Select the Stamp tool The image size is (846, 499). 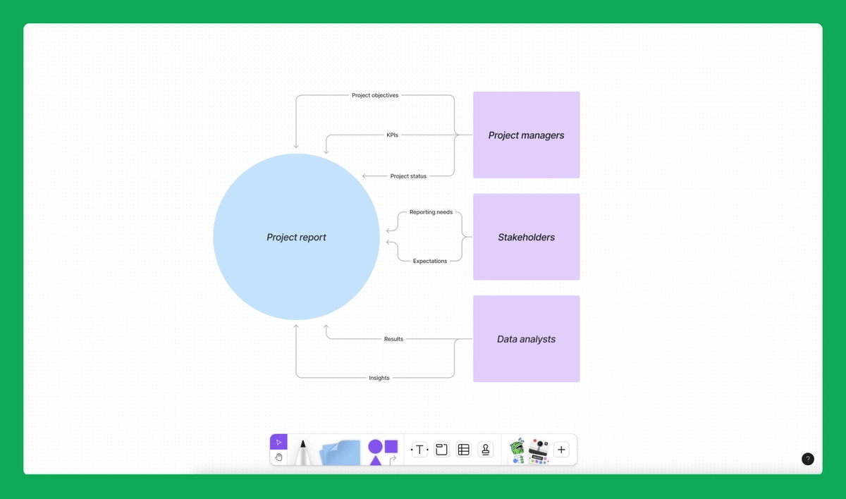(x=486, y=449)
